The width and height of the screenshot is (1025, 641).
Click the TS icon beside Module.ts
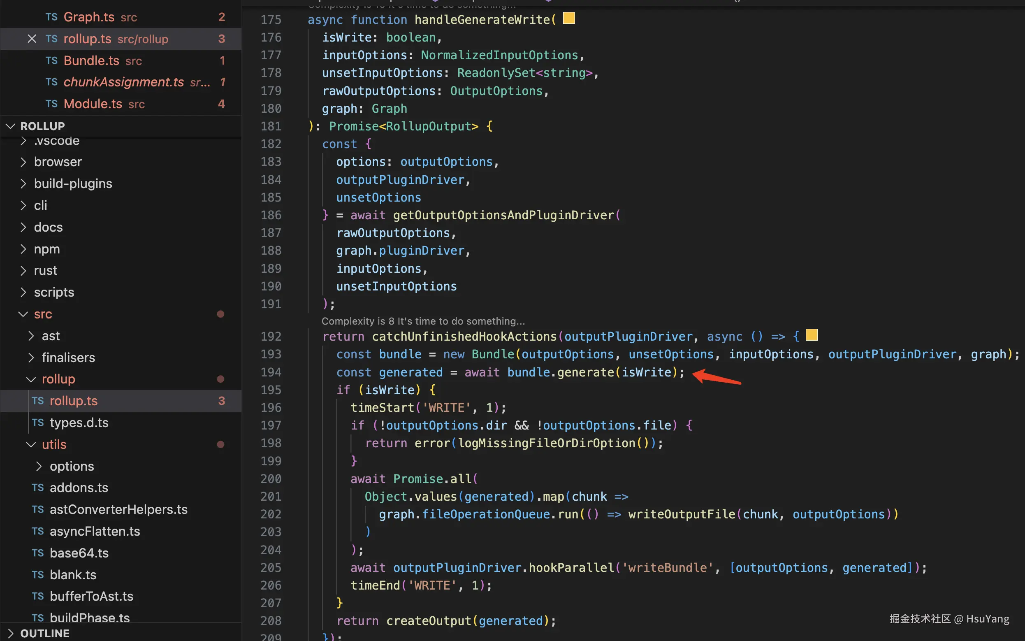click(x=51, y=104)
